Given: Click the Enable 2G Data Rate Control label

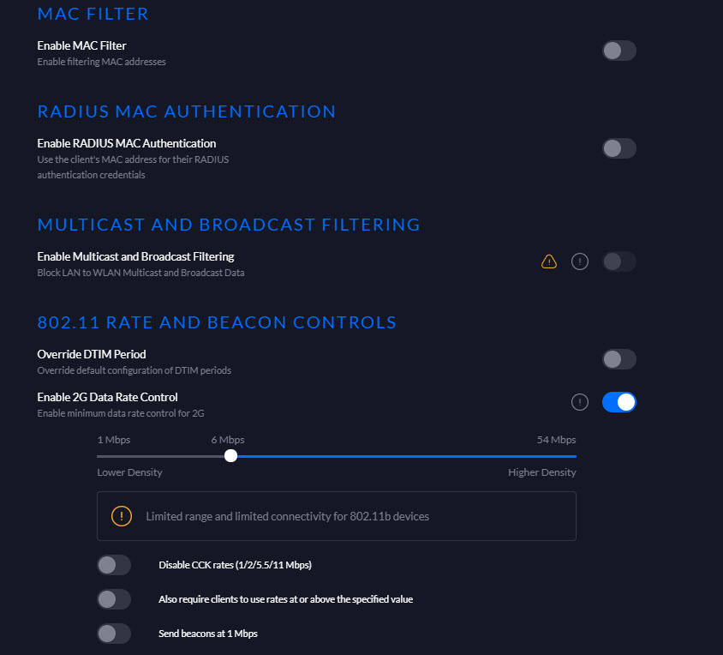Looking at the screenshot, I should click(107, 397).
